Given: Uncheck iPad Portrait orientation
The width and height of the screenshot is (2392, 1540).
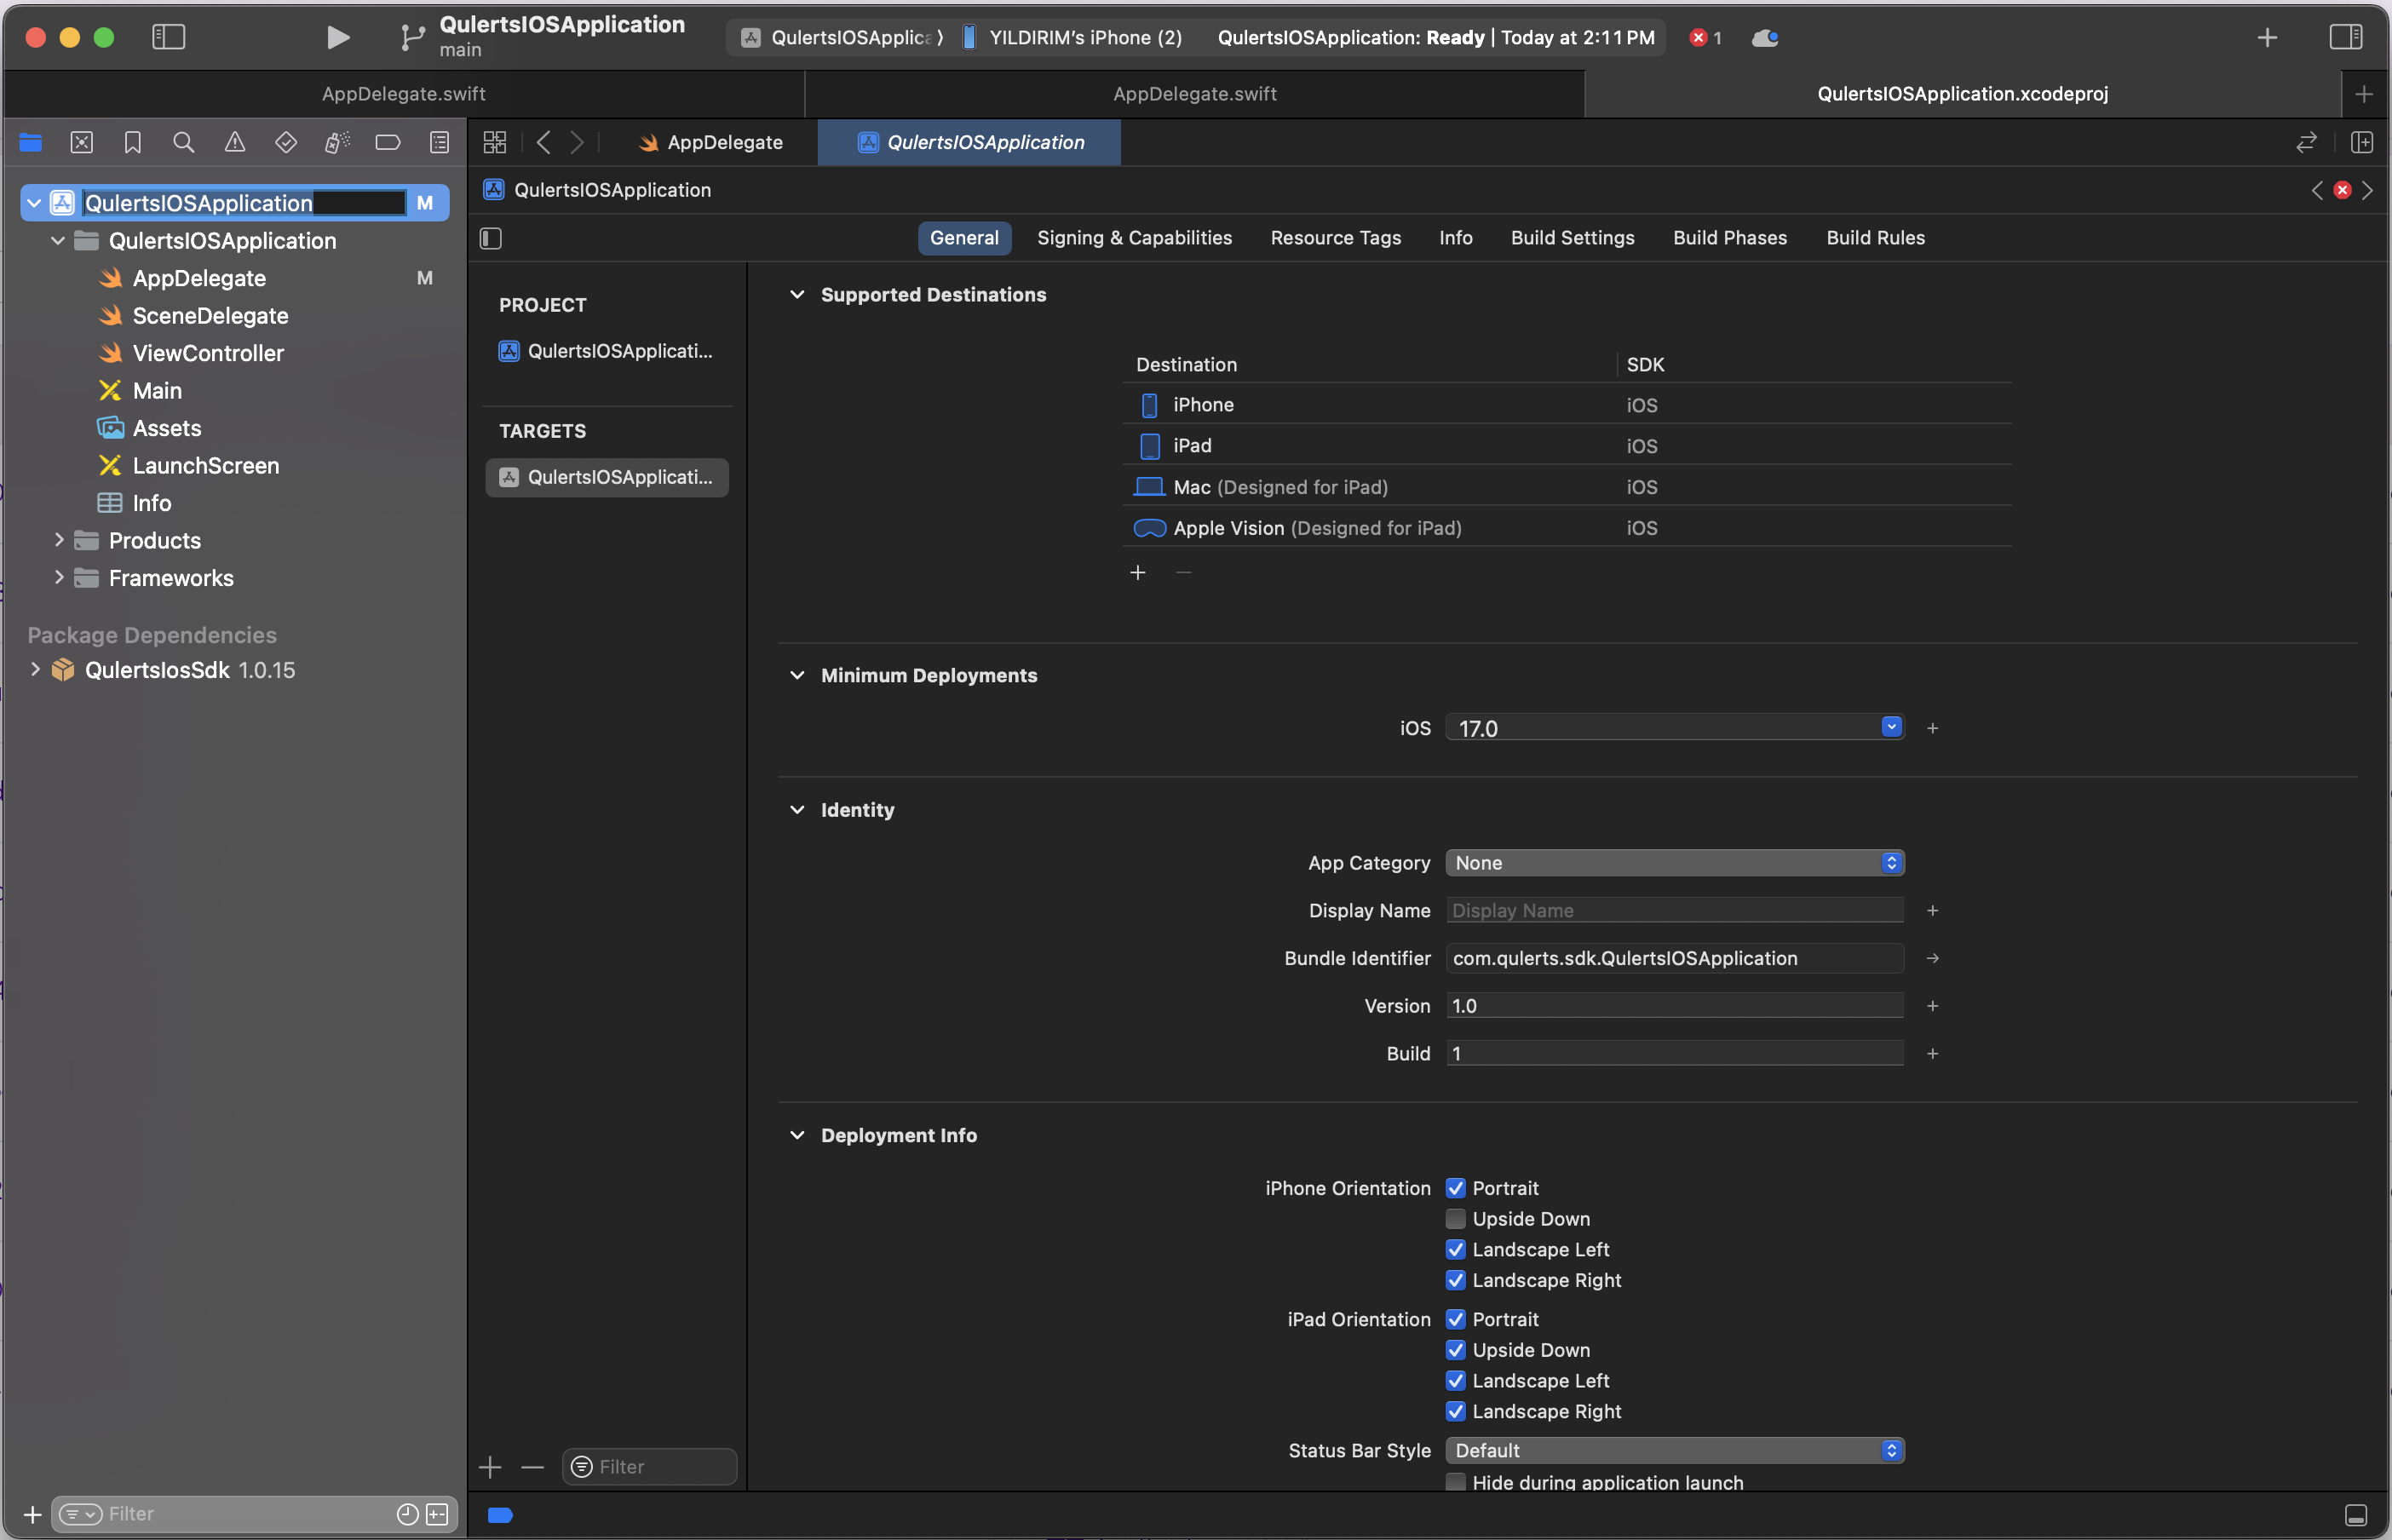Looking at the screenshot, I should point(1456,1319).
